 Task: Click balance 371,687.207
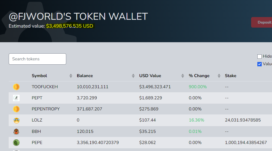pyautogui.click(x=90, y=109)
